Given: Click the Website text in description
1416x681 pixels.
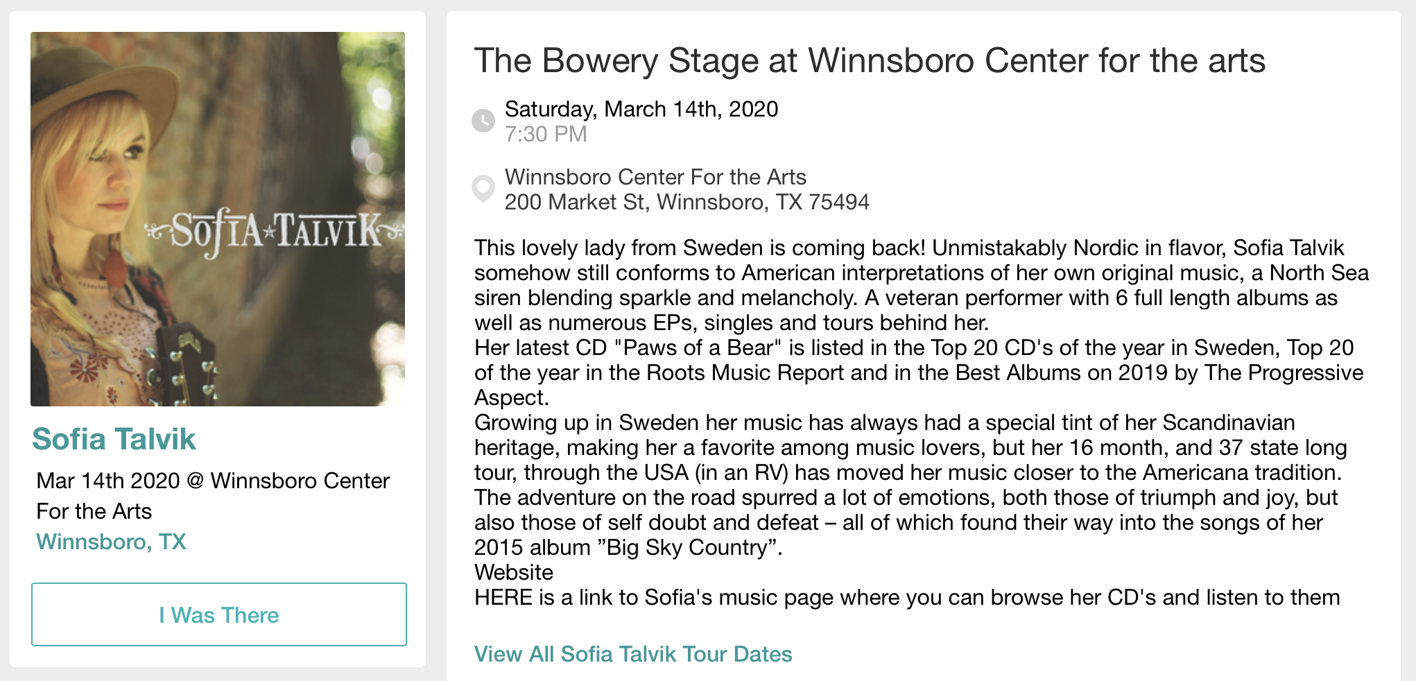Looking at the screenshot, I should [x=514, y=572].
